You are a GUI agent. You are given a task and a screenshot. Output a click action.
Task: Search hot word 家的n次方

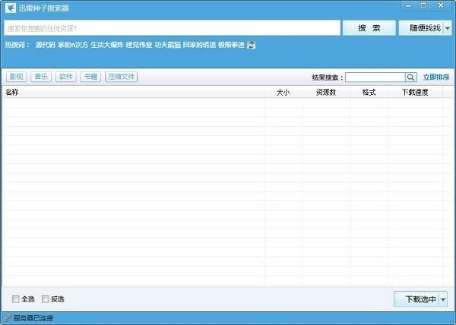[x=73, y=45]
